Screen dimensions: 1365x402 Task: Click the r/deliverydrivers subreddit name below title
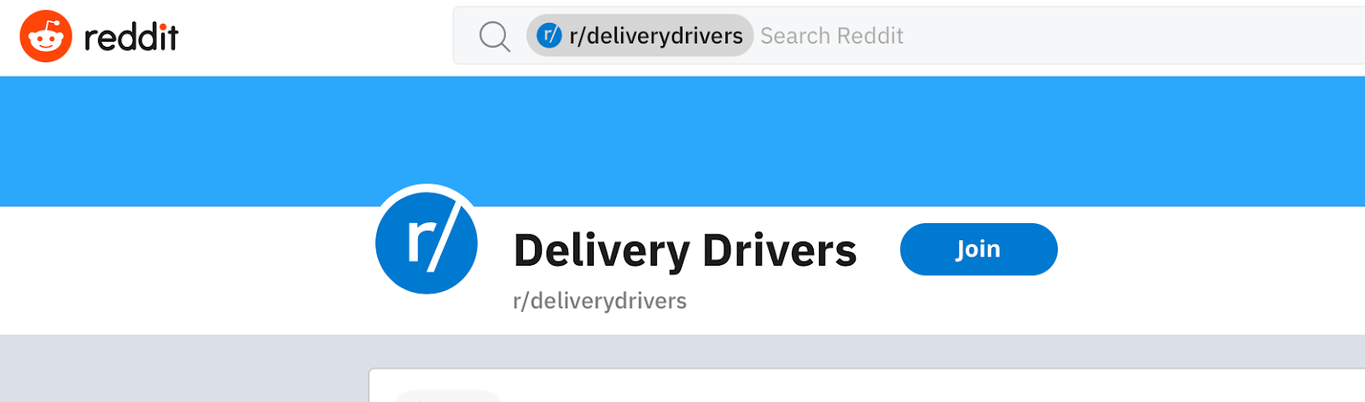tap(600, 301)
